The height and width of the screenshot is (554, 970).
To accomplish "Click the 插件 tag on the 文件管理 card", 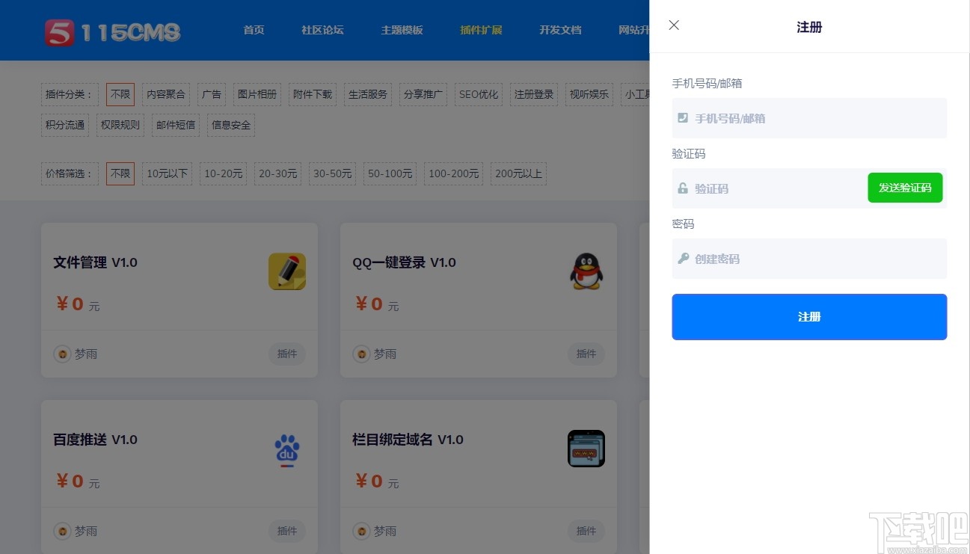I will (x=287, y=354).
